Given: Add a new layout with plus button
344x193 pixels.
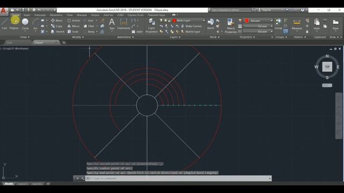Looking at the screenshot, I should [48, 184].
